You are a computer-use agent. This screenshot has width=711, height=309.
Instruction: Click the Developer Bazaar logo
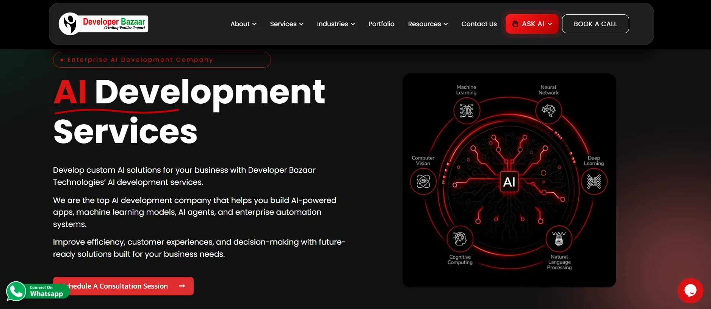(103, 24)
